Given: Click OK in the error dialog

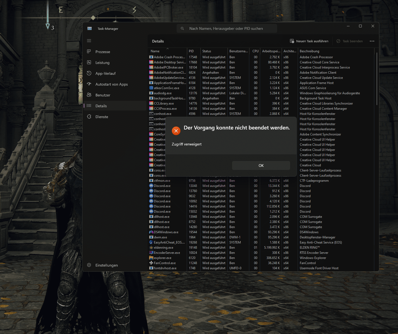Looking at the screenshot, I should (261, 166).
